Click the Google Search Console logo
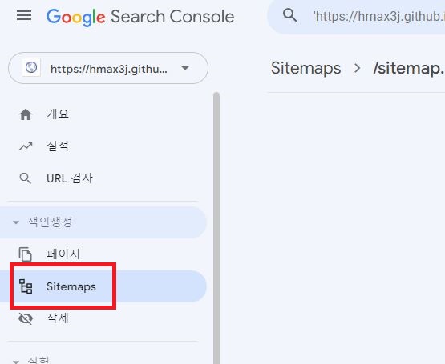The height and width of the screenshot is (364, 445). pyautogui.click(x=140, y=17)
